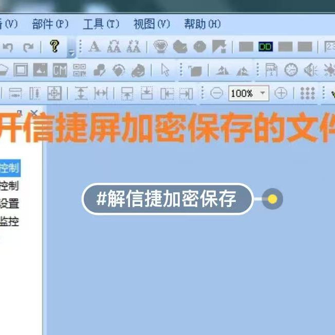This screenshot has height=335, width=335.
Task: Select the overlapping shapes tool icon
Action: [x=99, y=70]
